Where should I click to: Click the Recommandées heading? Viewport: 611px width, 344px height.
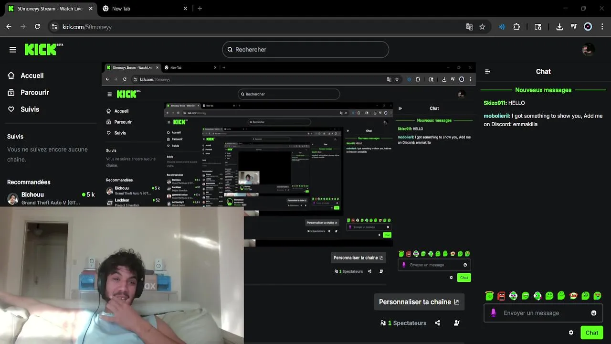tap(29, 182)
